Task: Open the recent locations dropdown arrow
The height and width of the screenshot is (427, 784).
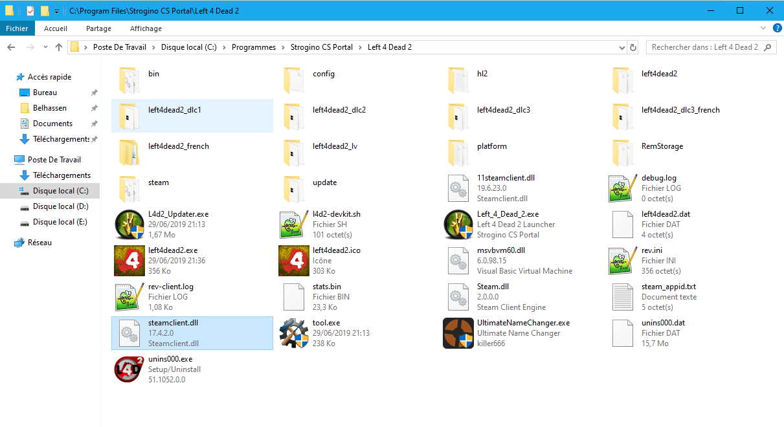Action: [x=45, y=47]
